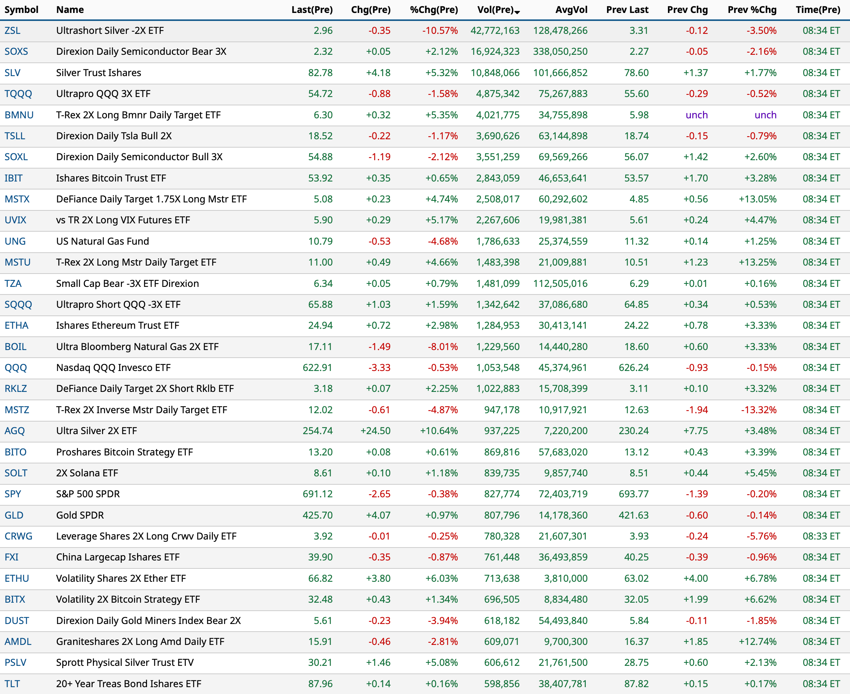Open SLV Silver Trust quote
The height and width of the screenshot is (694, 850).
click(x=13, y=73)
